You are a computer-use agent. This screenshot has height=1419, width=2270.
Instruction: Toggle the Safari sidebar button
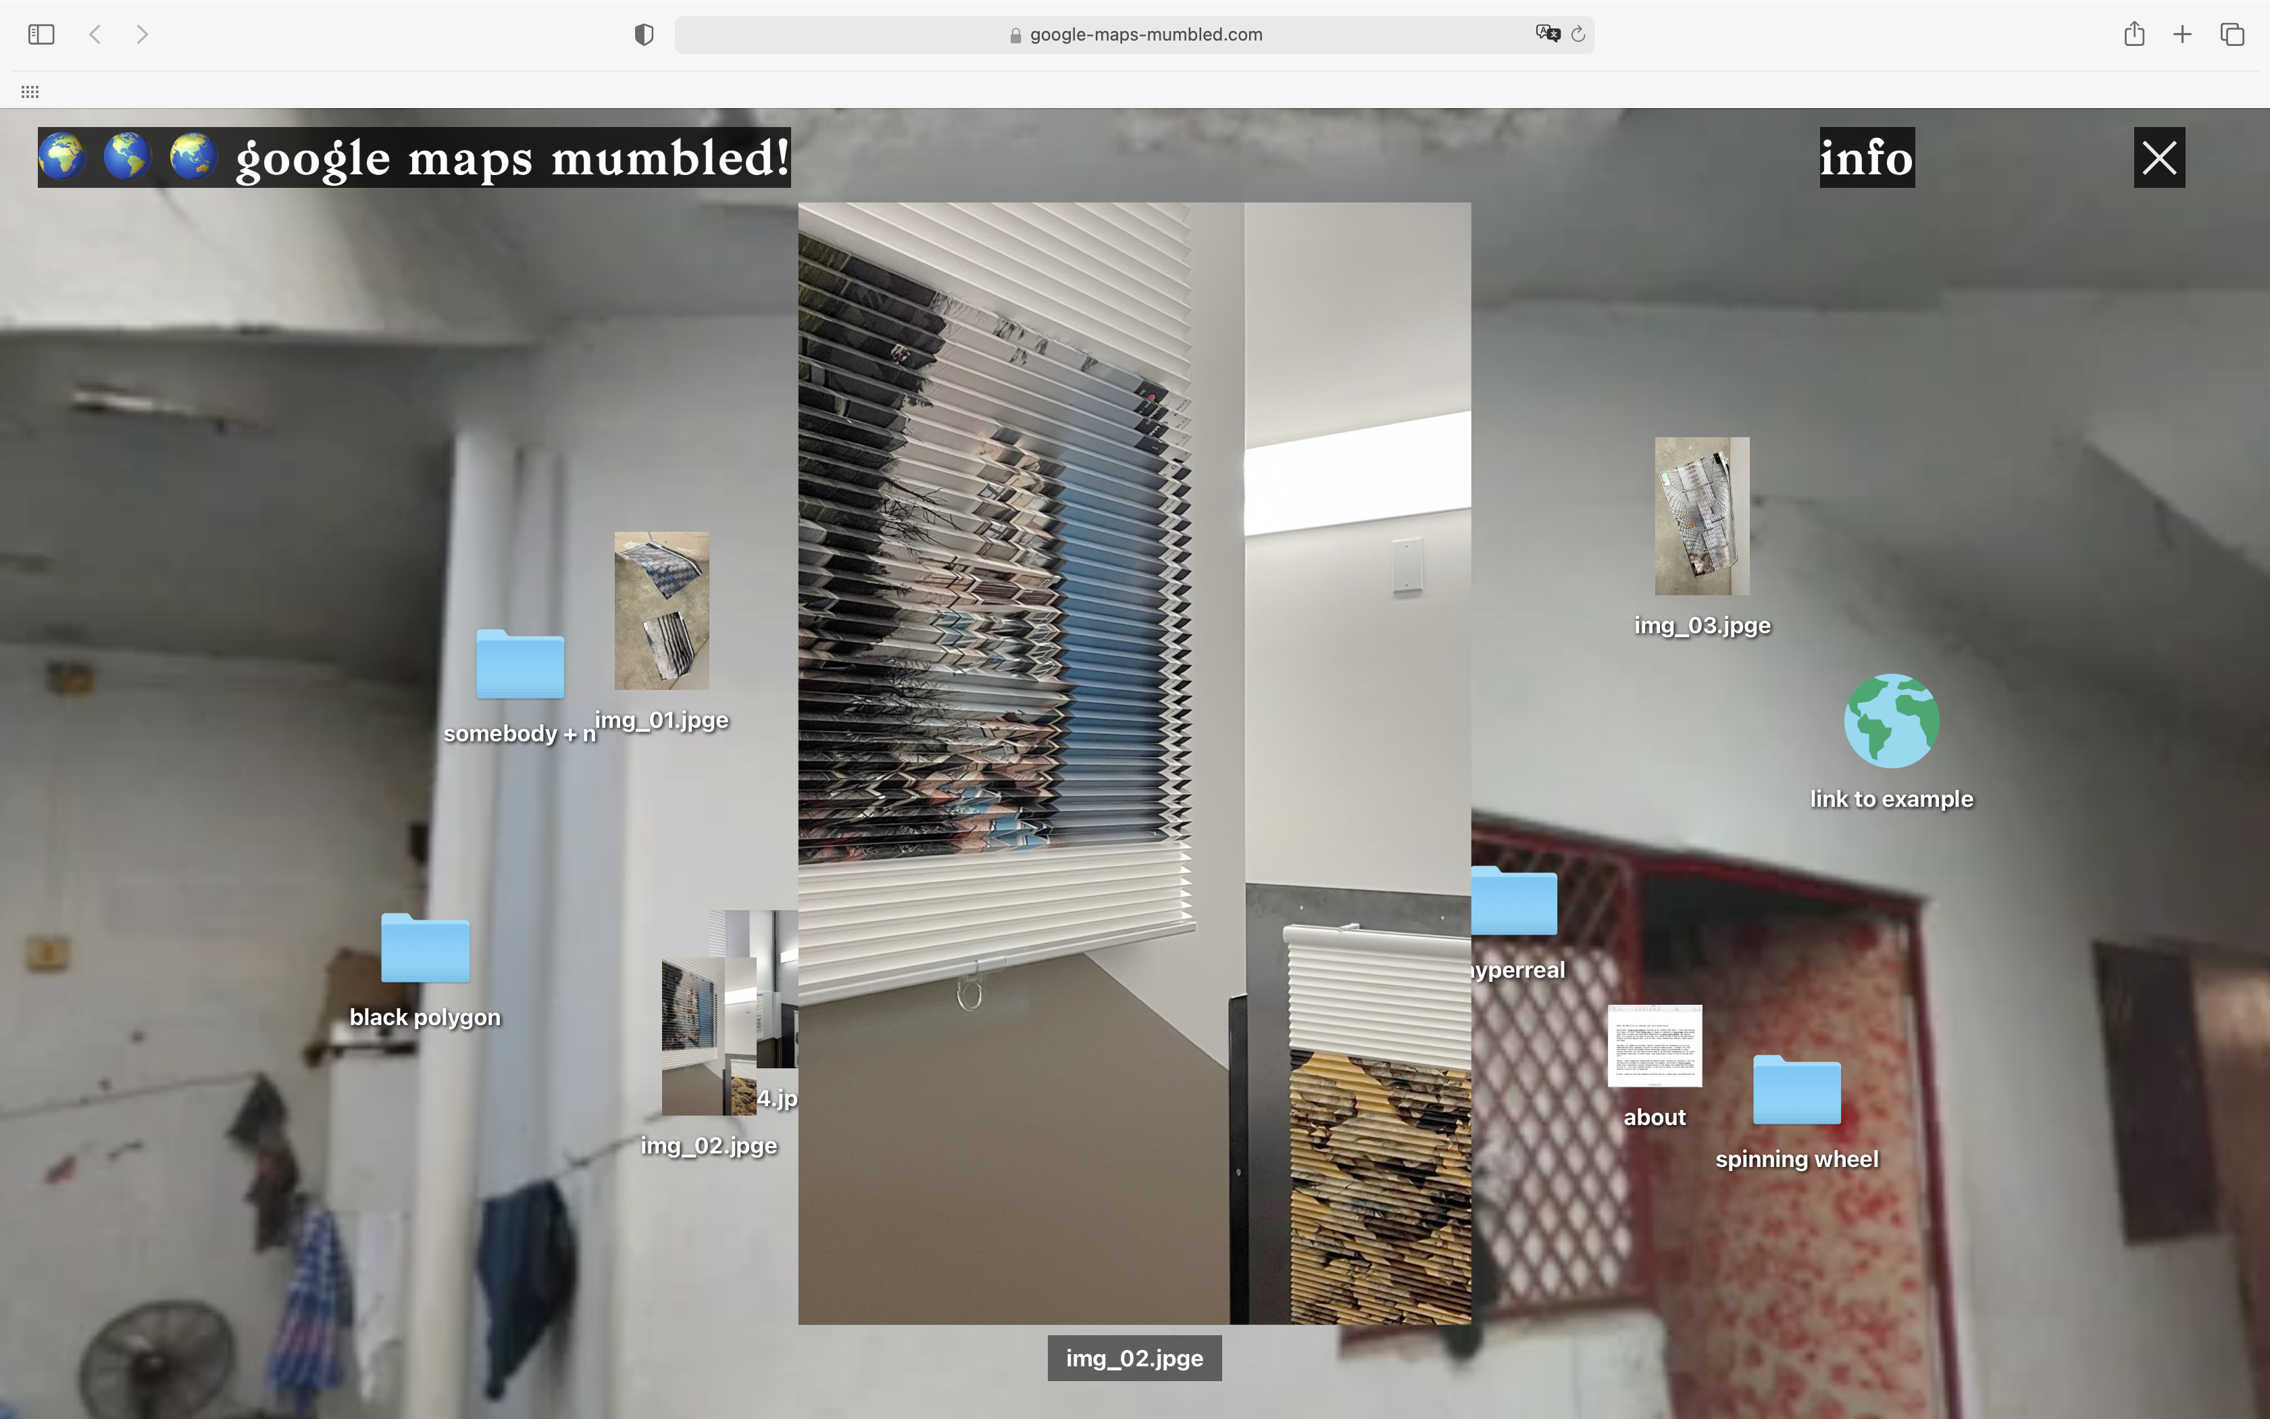pyautogui.click(x=41, y=34)
